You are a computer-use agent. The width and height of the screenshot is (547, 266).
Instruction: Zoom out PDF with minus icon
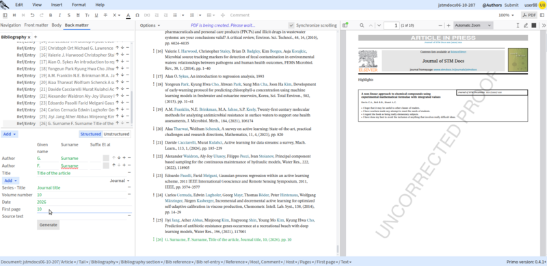(x=440, y=25)
